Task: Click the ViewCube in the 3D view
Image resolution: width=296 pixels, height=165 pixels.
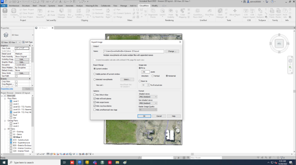Action: [279, 44]
